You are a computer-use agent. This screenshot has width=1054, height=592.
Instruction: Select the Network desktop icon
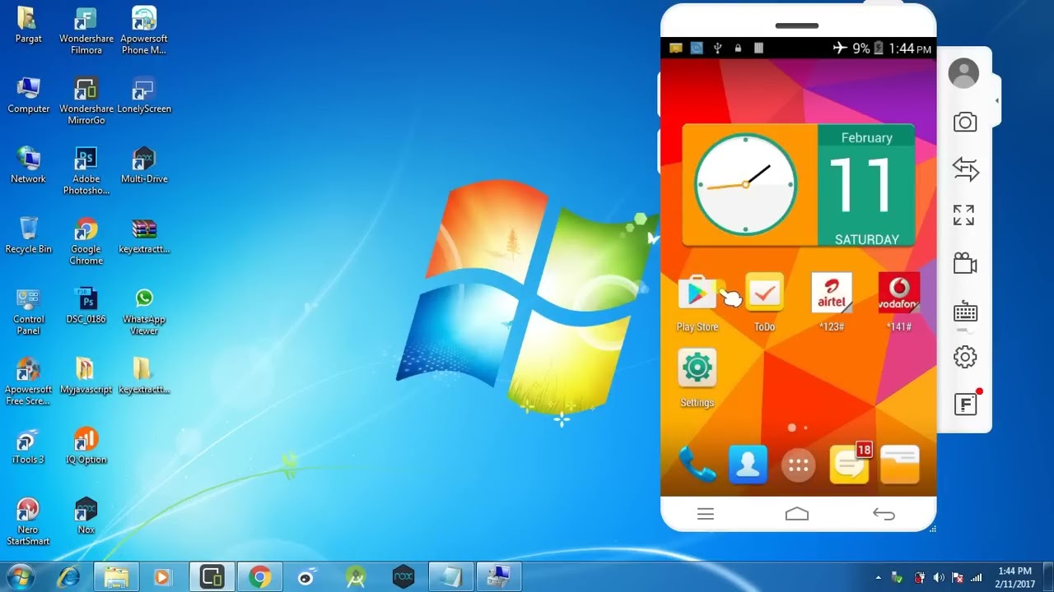[x=28, y=165]
